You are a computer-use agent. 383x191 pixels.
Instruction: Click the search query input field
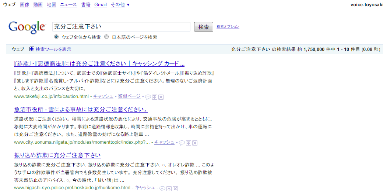point(121,27)
